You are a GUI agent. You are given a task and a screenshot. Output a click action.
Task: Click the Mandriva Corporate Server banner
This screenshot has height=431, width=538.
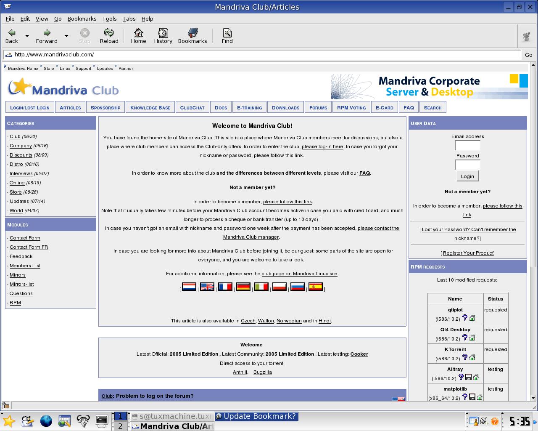pos(429,87)
